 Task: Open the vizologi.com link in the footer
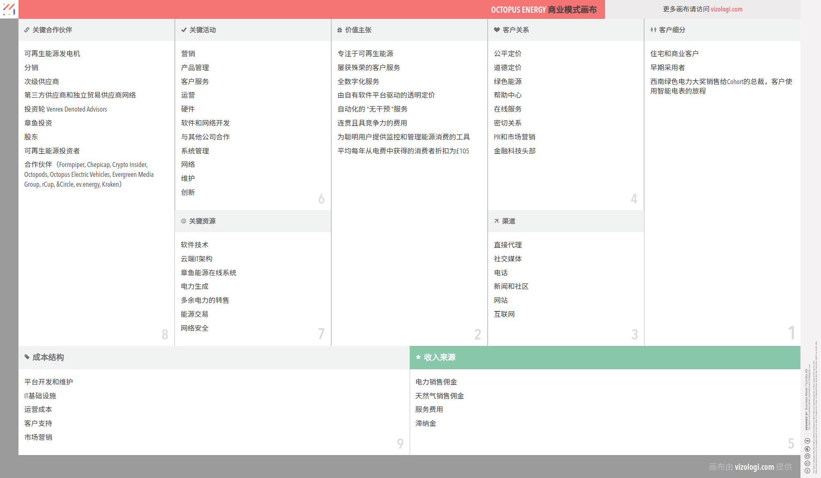(754, 467)
